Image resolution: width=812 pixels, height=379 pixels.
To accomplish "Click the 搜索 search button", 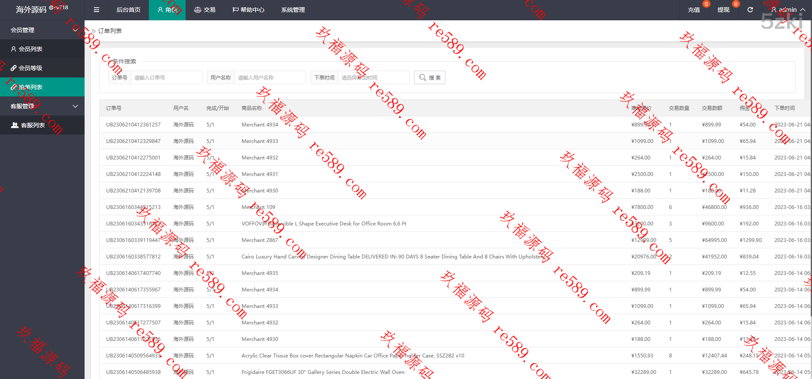I will coord(429,77).
